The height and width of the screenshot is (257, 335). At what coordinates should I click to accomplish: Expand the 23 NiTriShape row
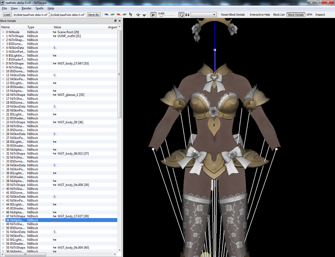(x=3, y=122)
